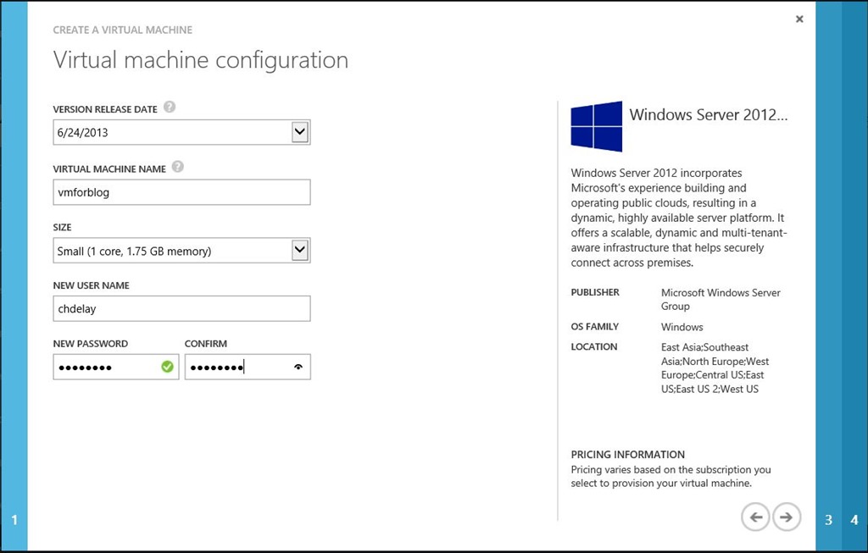The width and height of the screenshot is (868, 553).
Task: Click the Location regions list text
Action: (x=715, y=368)
